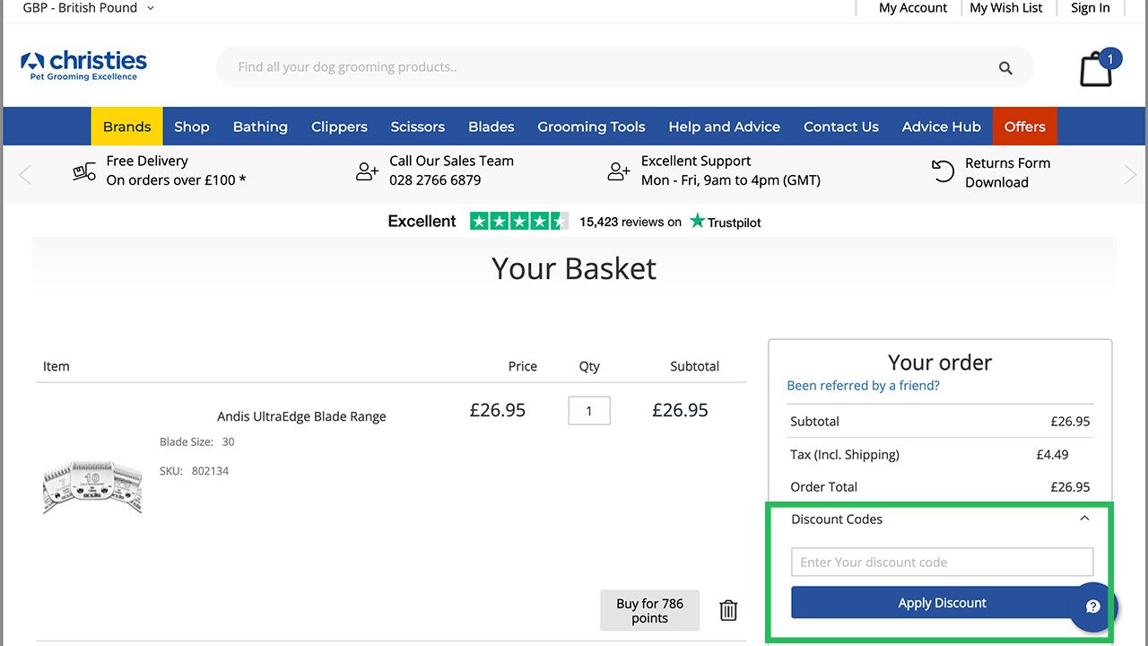This screenshot has height=646, width=1148.
Task: Click the Apply Discount button
Action: click(942, 603)
